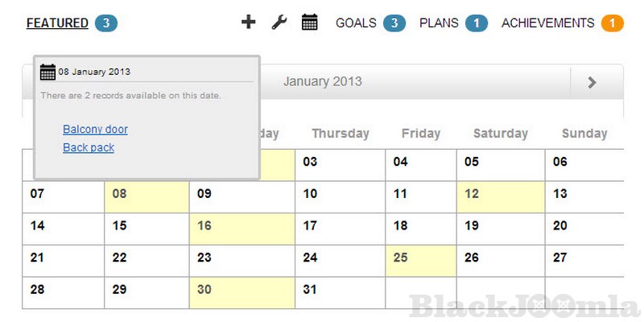Image resolution: width=644 pixels, height=322 pixels.
Task: Open the Back pack record link
Action: [x=89, y=147]
